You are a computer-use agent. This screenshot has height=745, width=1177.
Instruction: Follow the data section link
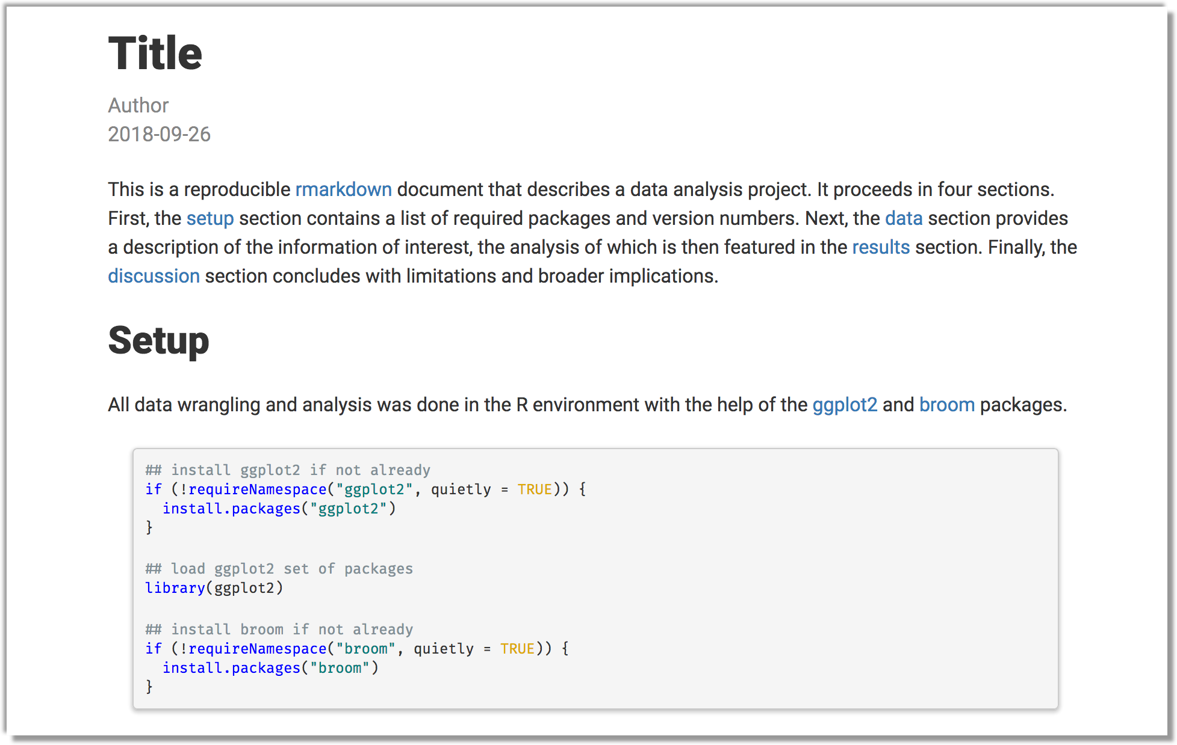tap(903, 218)
